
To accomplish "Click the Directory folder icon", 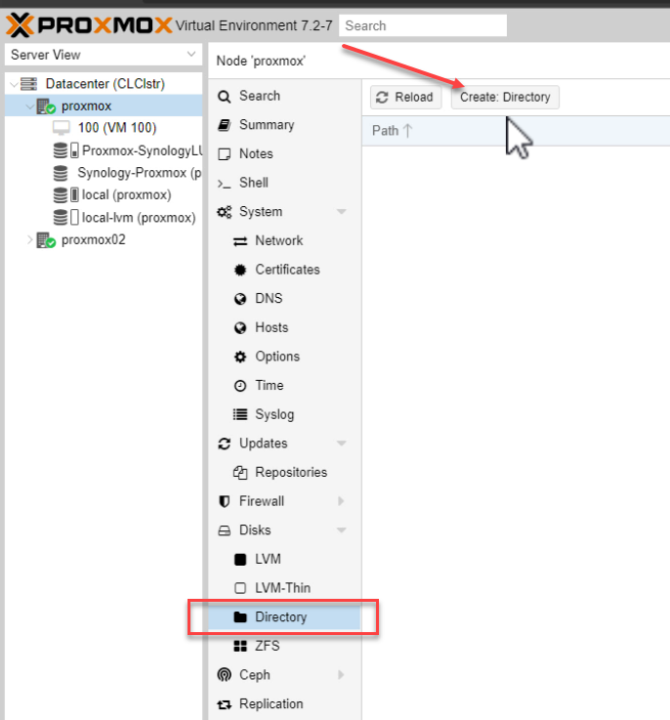I will click(x=240, y=617).
